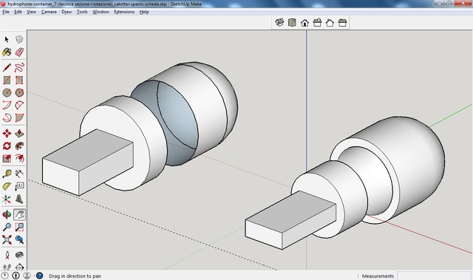This screenshot has height=280, width=473.
Task: Choose the Section Plane tool
Action: pos(19,267)
